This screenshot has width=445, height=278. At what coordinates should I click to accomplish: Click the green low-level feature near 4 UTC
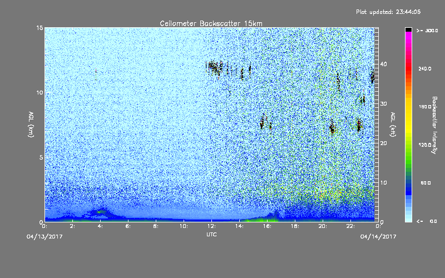pyautogui.click(x=100, y=212)
